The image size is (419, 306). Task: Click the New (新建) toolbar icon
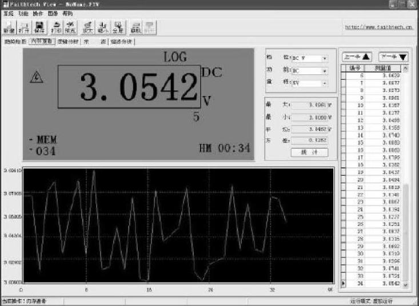click(x=9, y=26)
